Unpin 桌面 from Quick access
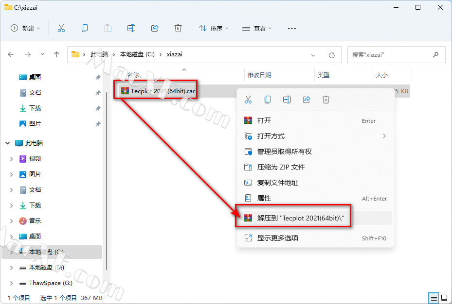This screenshot has height=304, width=452. pyautogui.click(x=98, y=77)
